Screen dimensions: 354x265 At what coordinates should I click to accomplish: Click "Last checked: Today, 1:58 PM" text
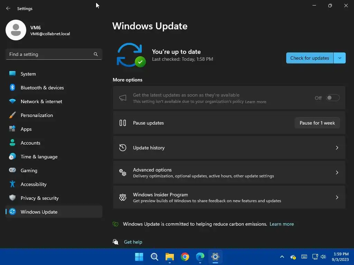pos(183,59)
